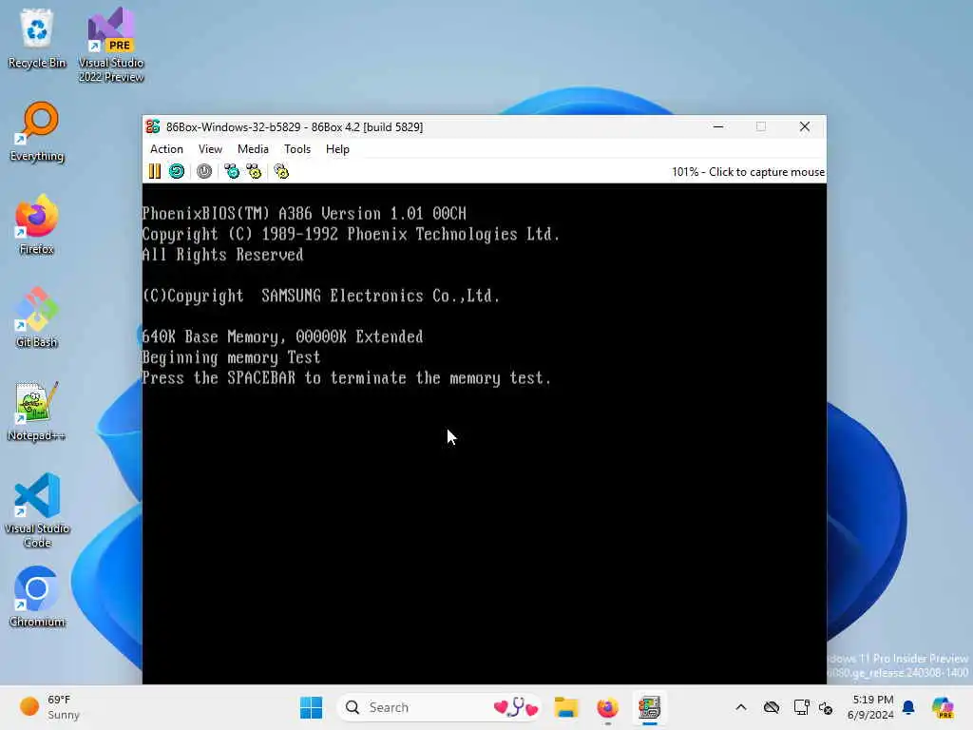
Task: Send Ctrl+Alt+Del via the teal keyboard icon
Action: point(232,171)
